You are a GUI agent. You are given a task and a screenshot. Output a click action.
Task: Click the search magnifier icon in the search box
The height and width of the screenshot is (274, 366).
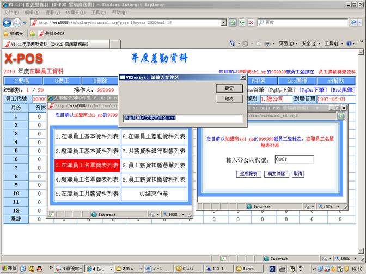pos(355,22)
